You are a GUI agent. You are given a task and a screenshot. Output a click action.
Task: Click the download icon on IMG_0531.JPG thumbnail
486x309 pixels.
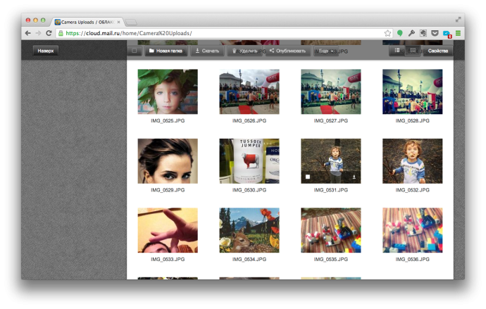[x=354, y=177]
